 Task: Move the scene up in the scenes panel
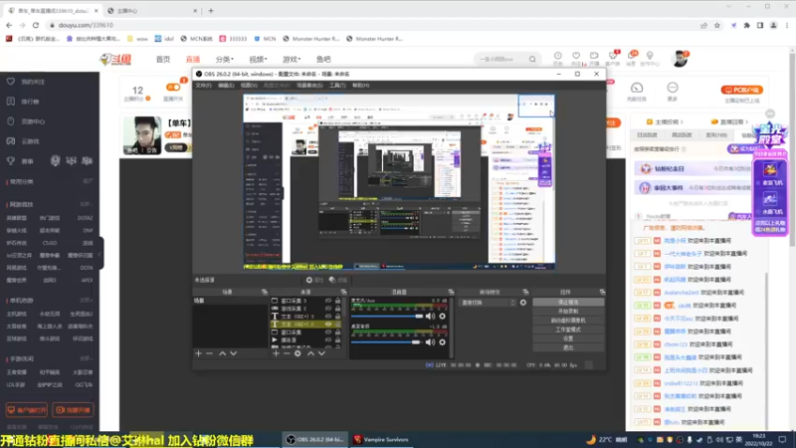coord(222,353)
